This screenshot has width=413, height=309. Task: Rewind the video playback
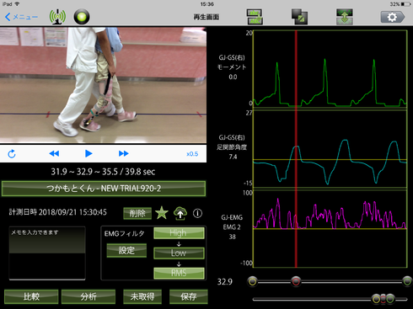point(54,153)
